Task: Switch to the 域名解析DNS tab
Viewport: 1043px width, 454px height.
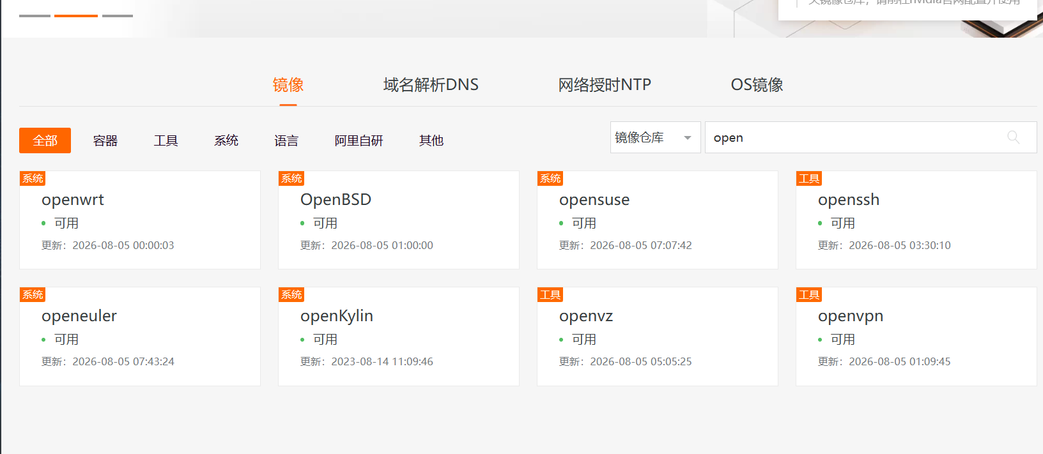Action: click(431, 84)
